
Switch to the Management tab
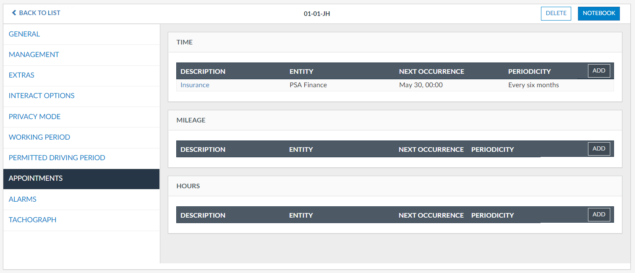[x=34, y=55]
